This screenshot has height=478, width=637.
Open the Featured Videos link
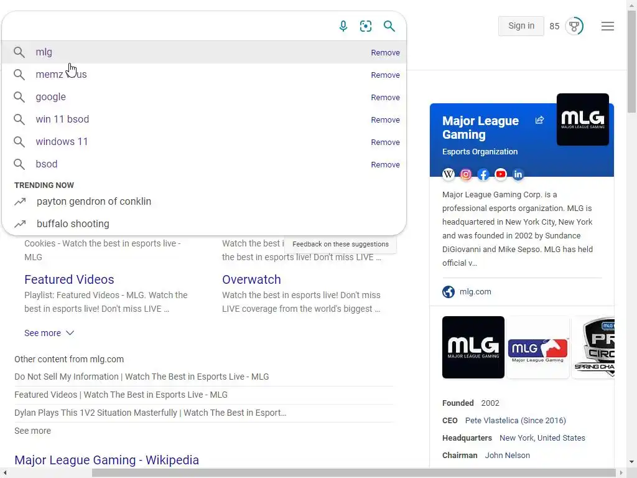(69, 279)
